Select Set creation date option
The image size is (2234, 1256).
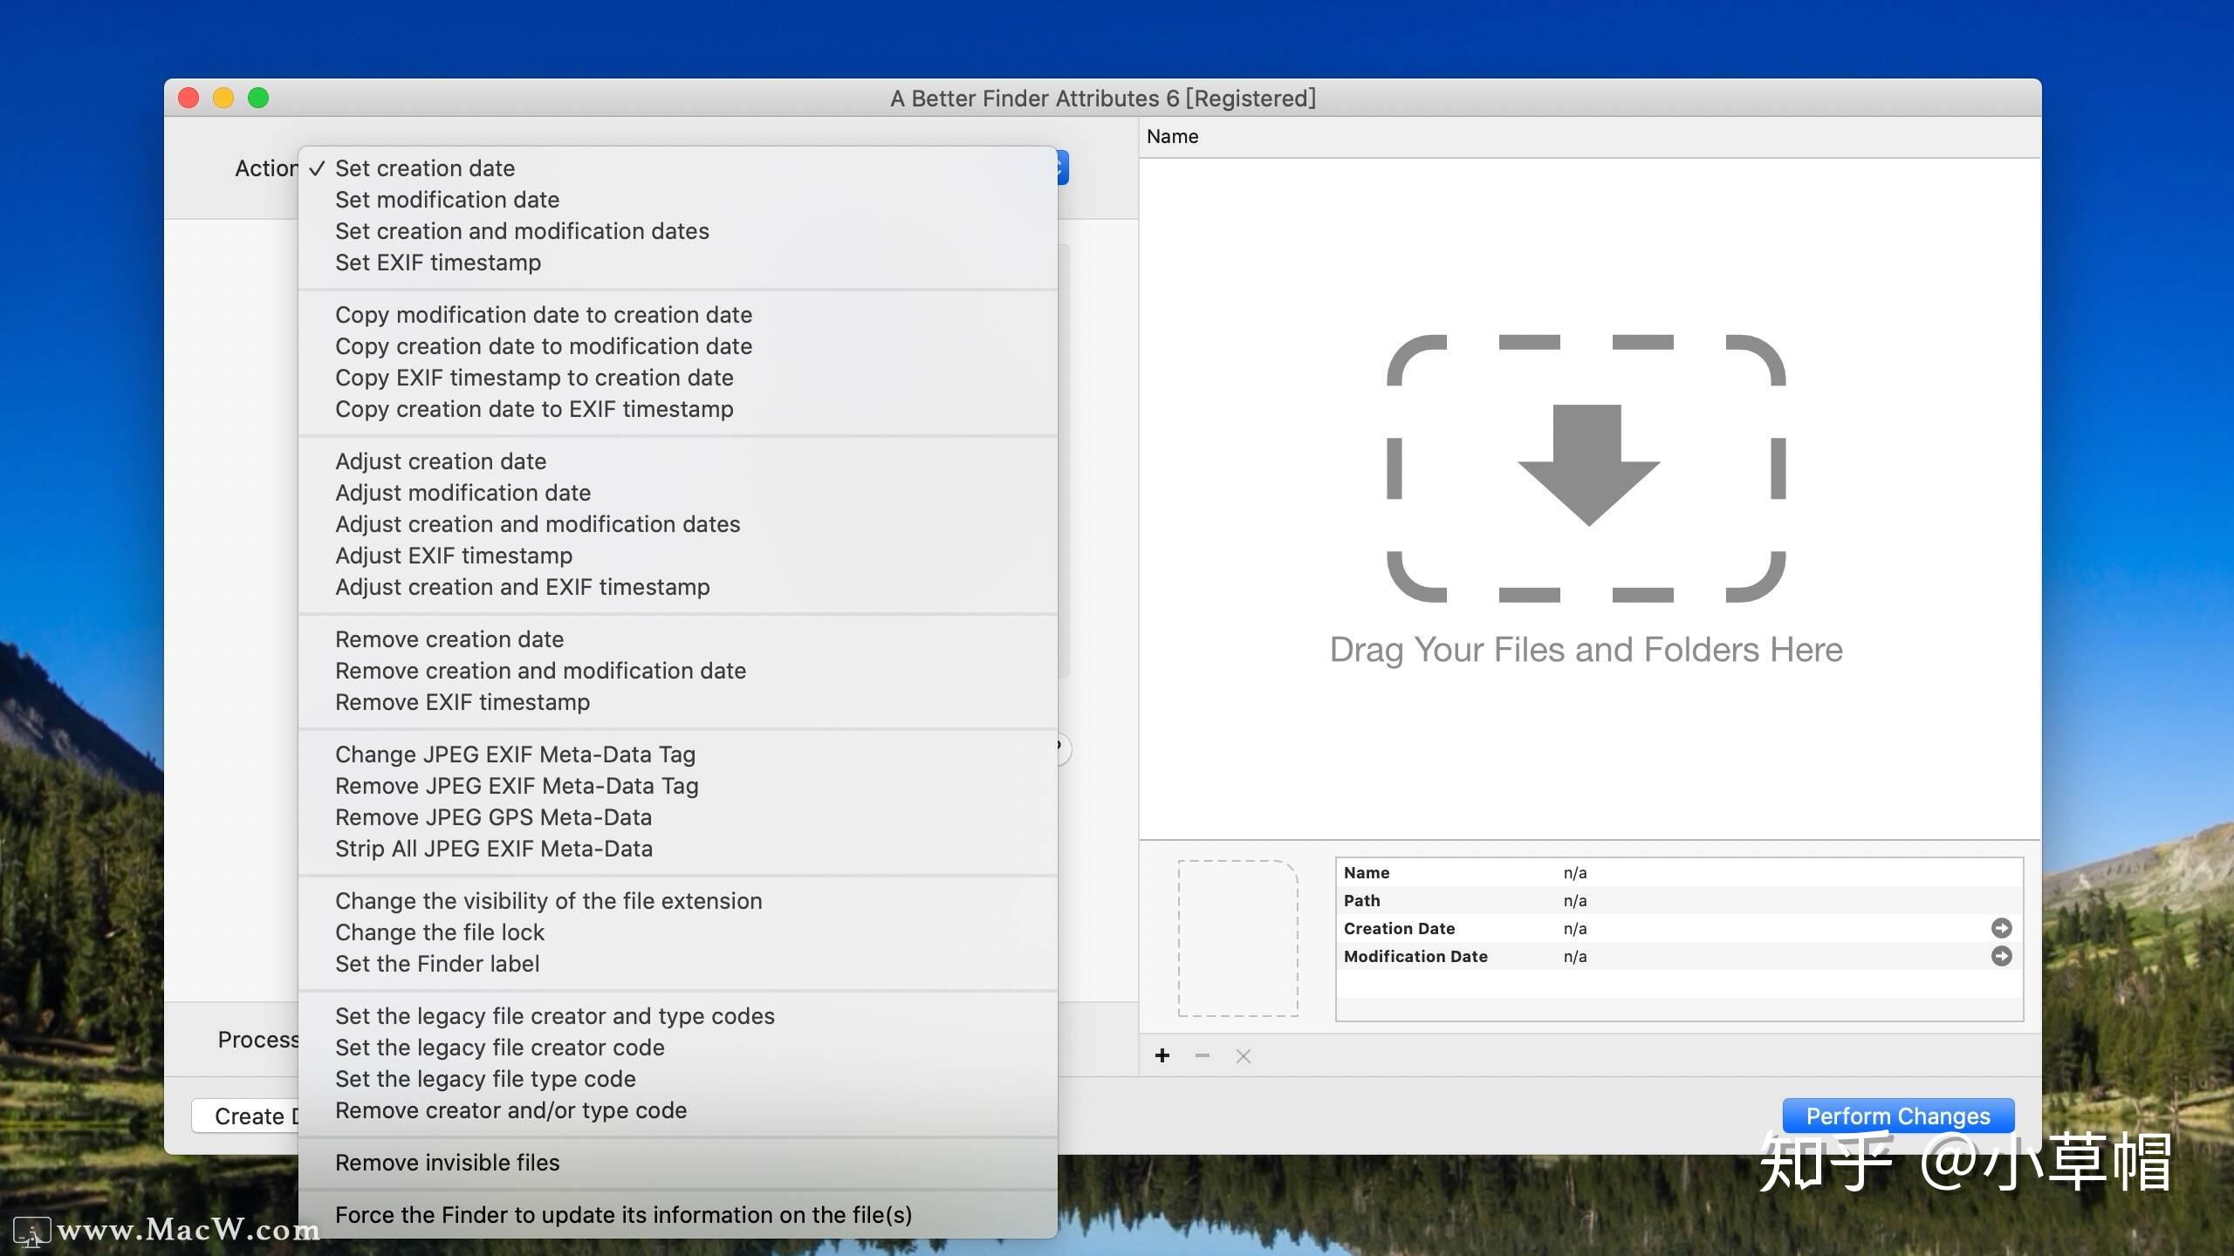click(x=677, y=168)
